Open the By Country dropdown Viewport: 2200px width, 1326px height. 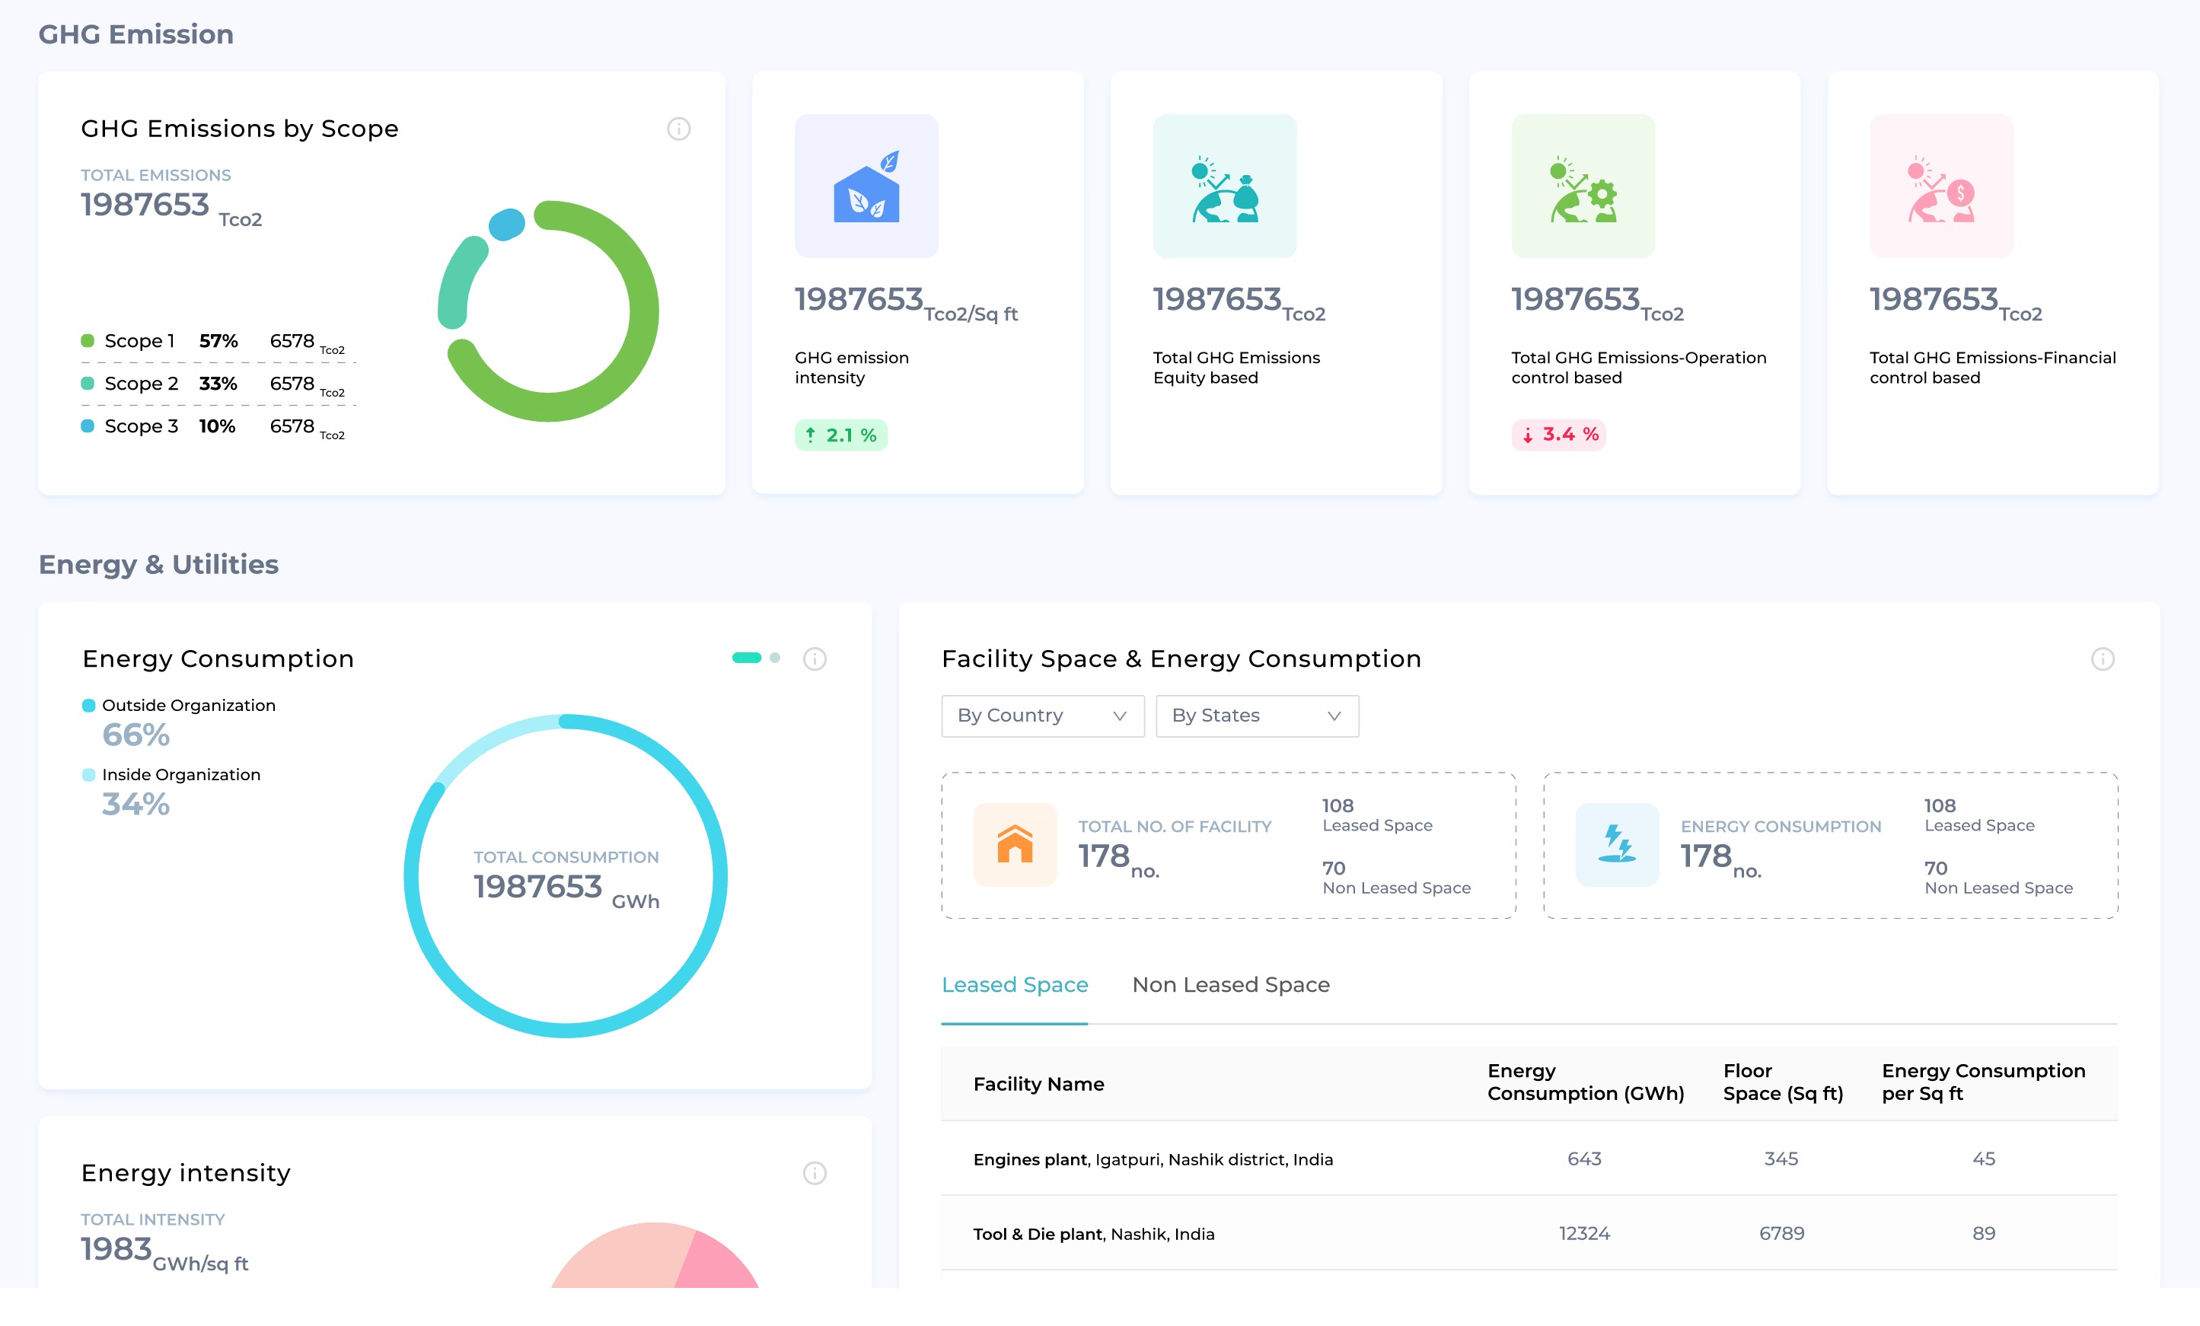pyautogui.click(x=1042, y=716)
